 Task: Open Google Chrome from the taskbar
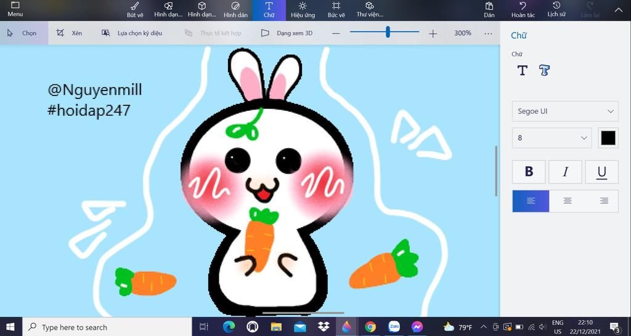370,327
